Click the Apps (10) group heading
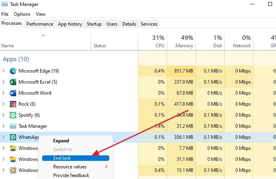Viewport: 276px width, 179px height. click(16, 59)
